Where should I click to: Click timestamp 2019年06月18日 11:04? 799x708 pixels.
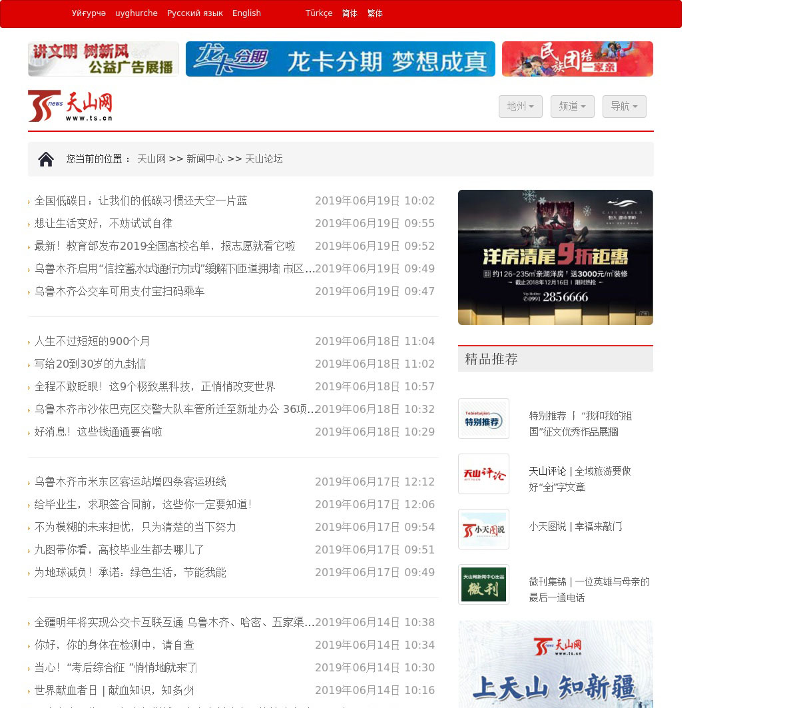click(x=375, y=342)
